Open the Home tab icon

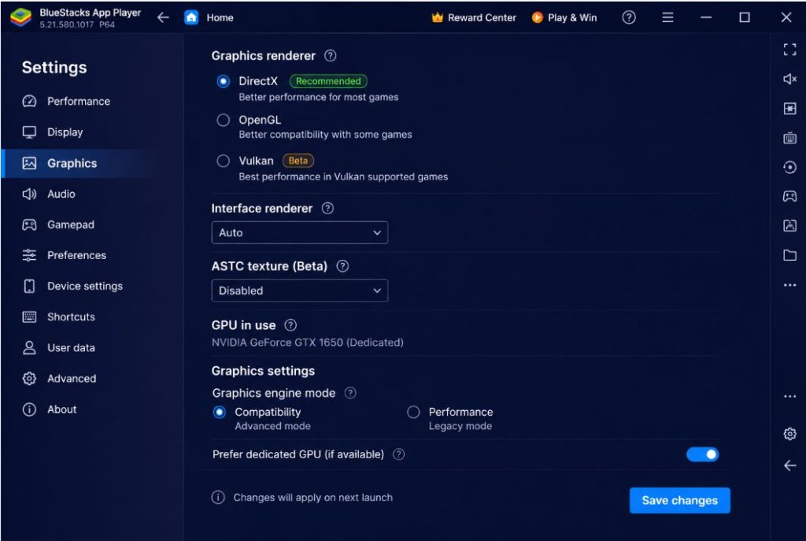[x=191, y=17]
